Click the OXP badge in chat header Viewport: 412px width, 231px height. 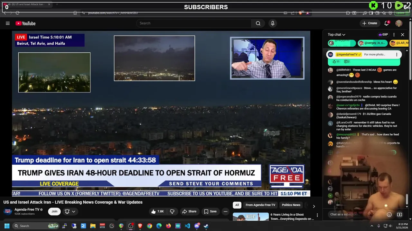pos(383,35)
